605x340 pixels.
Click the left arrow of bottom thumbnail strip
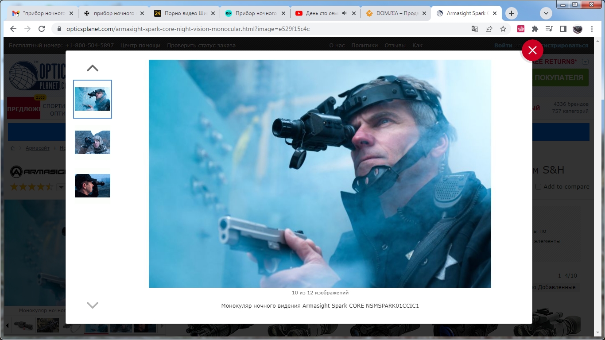pos(8,326)
